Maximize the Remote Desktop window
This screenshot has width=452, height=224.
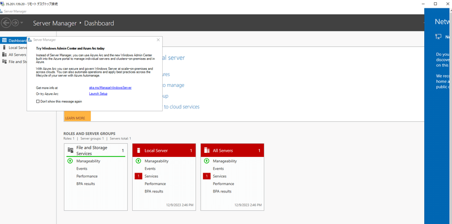point(435,4)
